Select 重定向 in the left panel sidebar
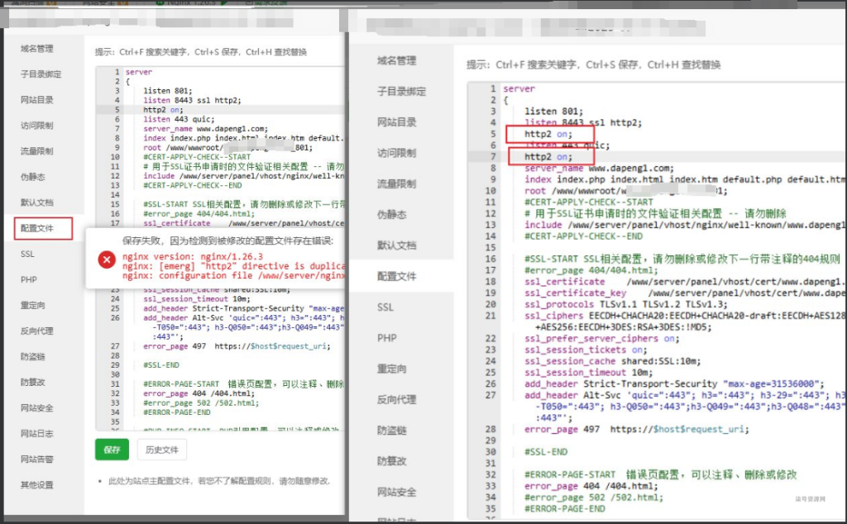 point(33,305)
